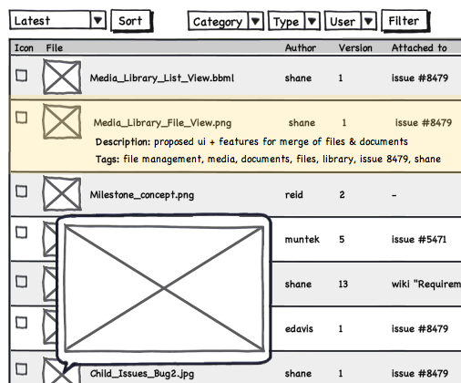The width and height of the screenshot is (461, 383).
Task: Click the Sort button
Action: 131,21
